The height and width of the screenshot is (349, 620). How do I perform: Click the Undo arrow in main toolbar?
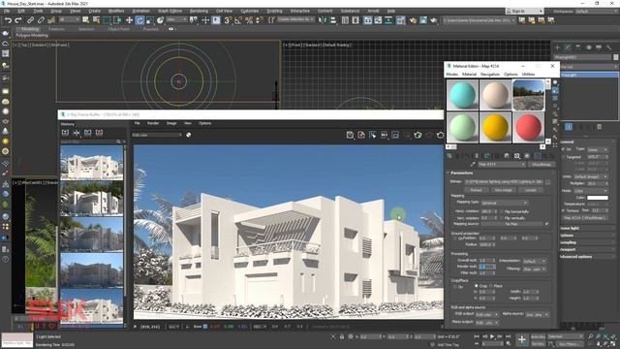click(x=8, y=20)
